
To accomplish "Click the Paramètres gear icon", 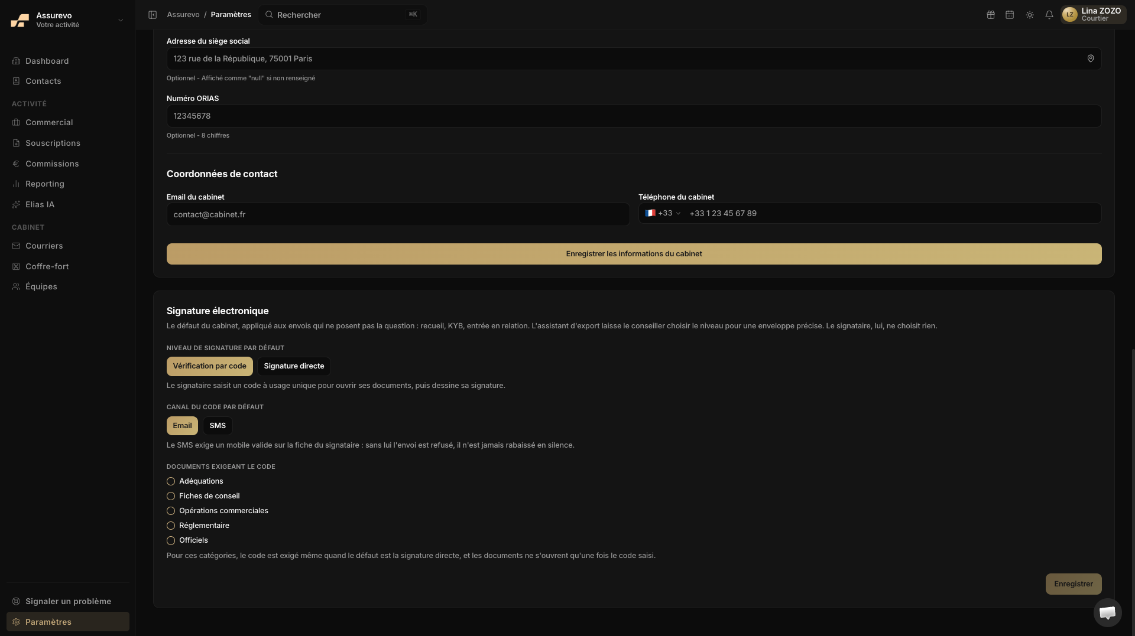I will [x=16, y=622].
